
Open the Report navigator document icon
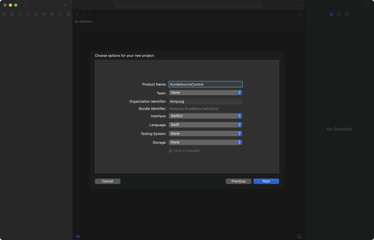click(68, 14)
